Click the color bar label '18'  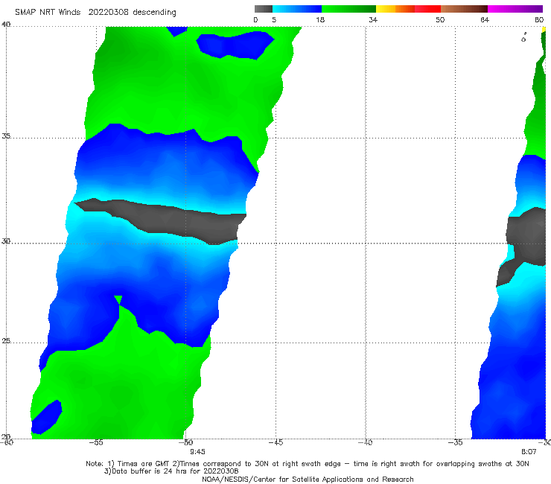point(320,19)
